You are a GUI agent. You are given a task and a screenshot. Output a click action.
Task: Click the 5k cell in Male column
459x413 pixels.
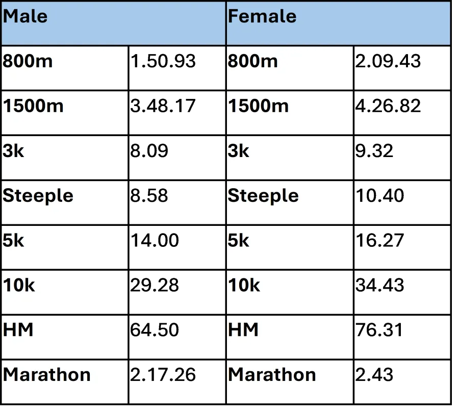tap(64, 247)
